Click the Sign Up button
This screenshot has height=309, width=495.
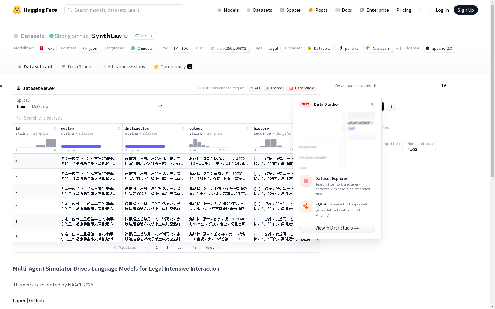(x=466, y=10)
